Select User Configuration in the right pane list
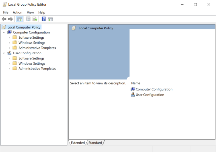The height and width of the screenshot is (152, 216). [x=150, y=95]
